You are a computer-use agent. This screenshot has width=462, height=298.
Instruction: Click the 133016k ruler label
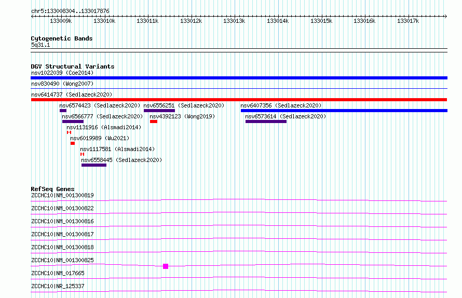tap(364, 21)
